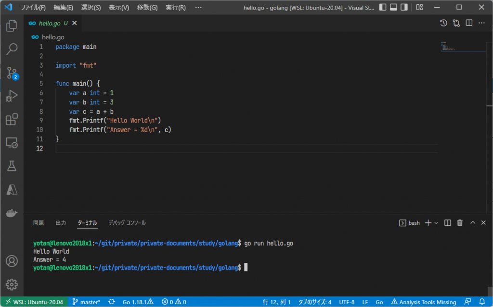This screenshot has height=307, width=493.
Task: Click the terminal scrollbar thumb
Action: 490,291
